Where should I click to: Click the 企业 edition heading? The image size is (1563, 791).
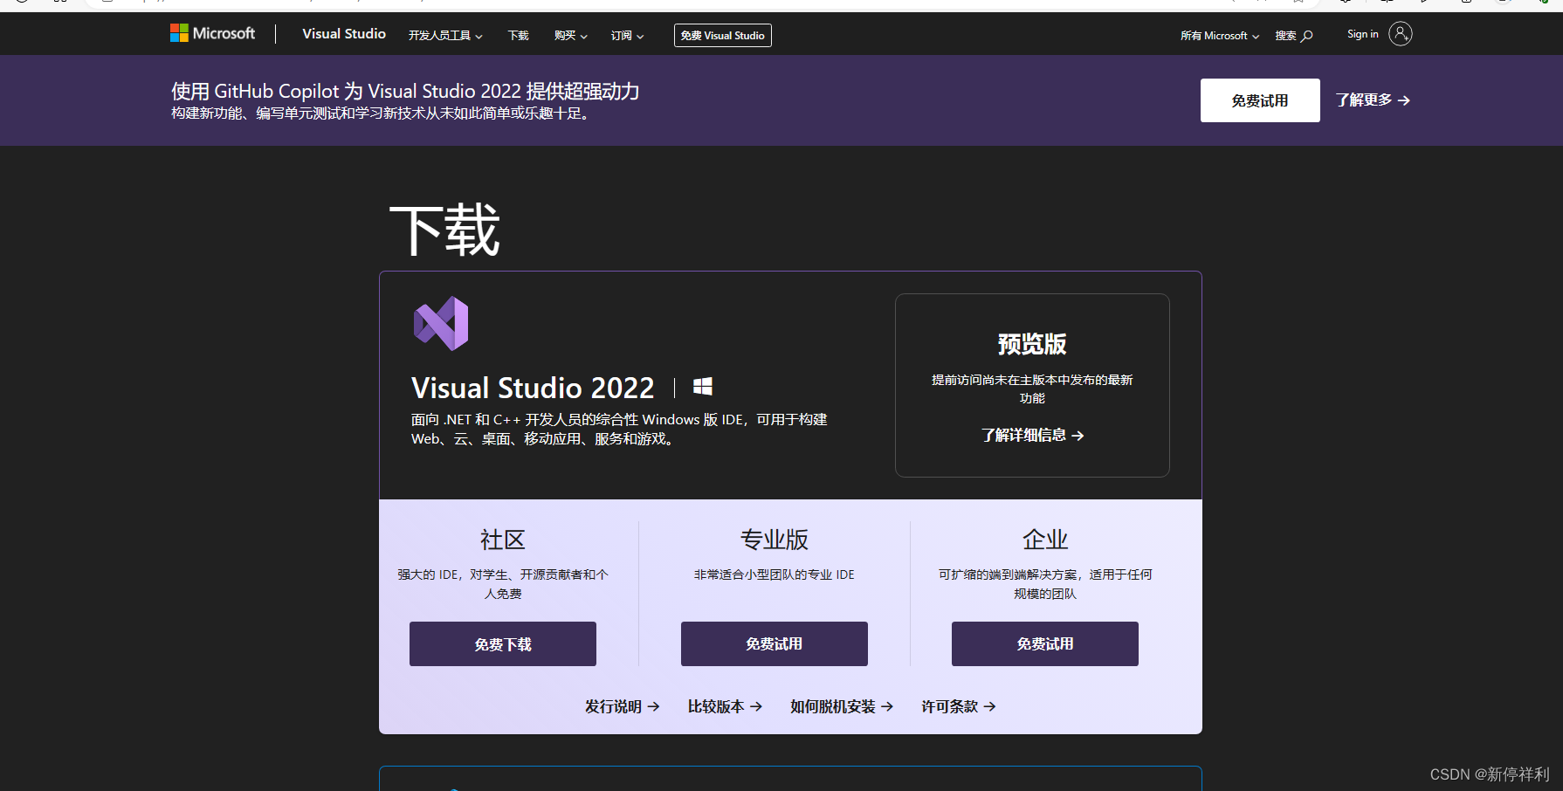[1045, 540]
